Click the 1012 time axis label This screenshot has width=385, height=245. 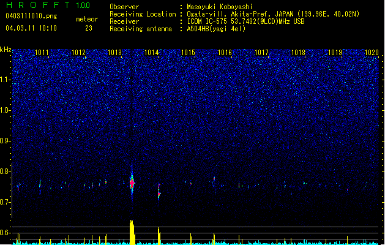[x=78, y=53]
